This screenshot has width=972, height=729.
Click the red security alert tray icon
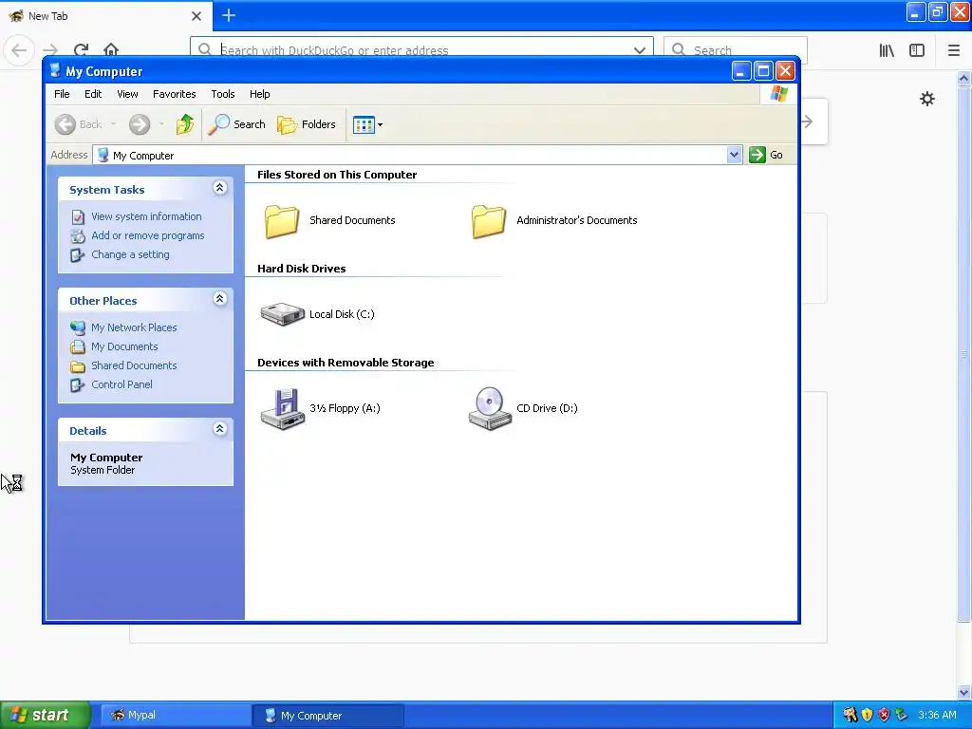click(x=884, y=715)
